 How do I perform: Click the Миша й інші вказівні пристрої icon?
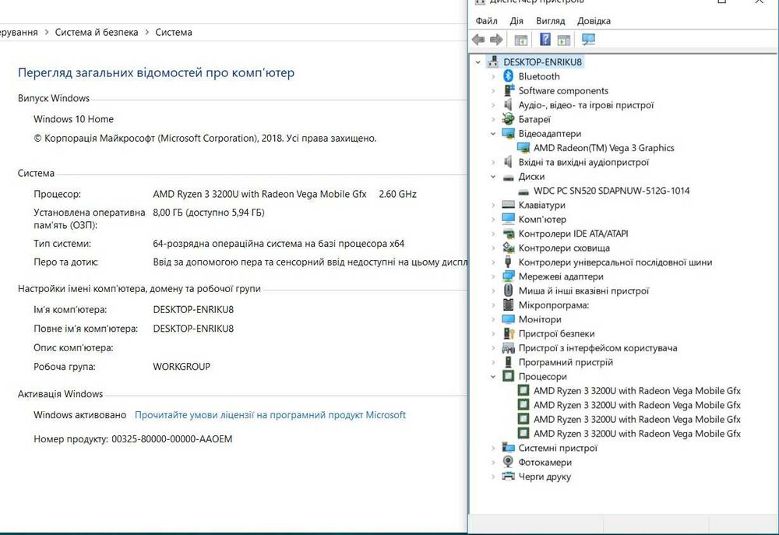pyautogui.click(x=508, y=290)
